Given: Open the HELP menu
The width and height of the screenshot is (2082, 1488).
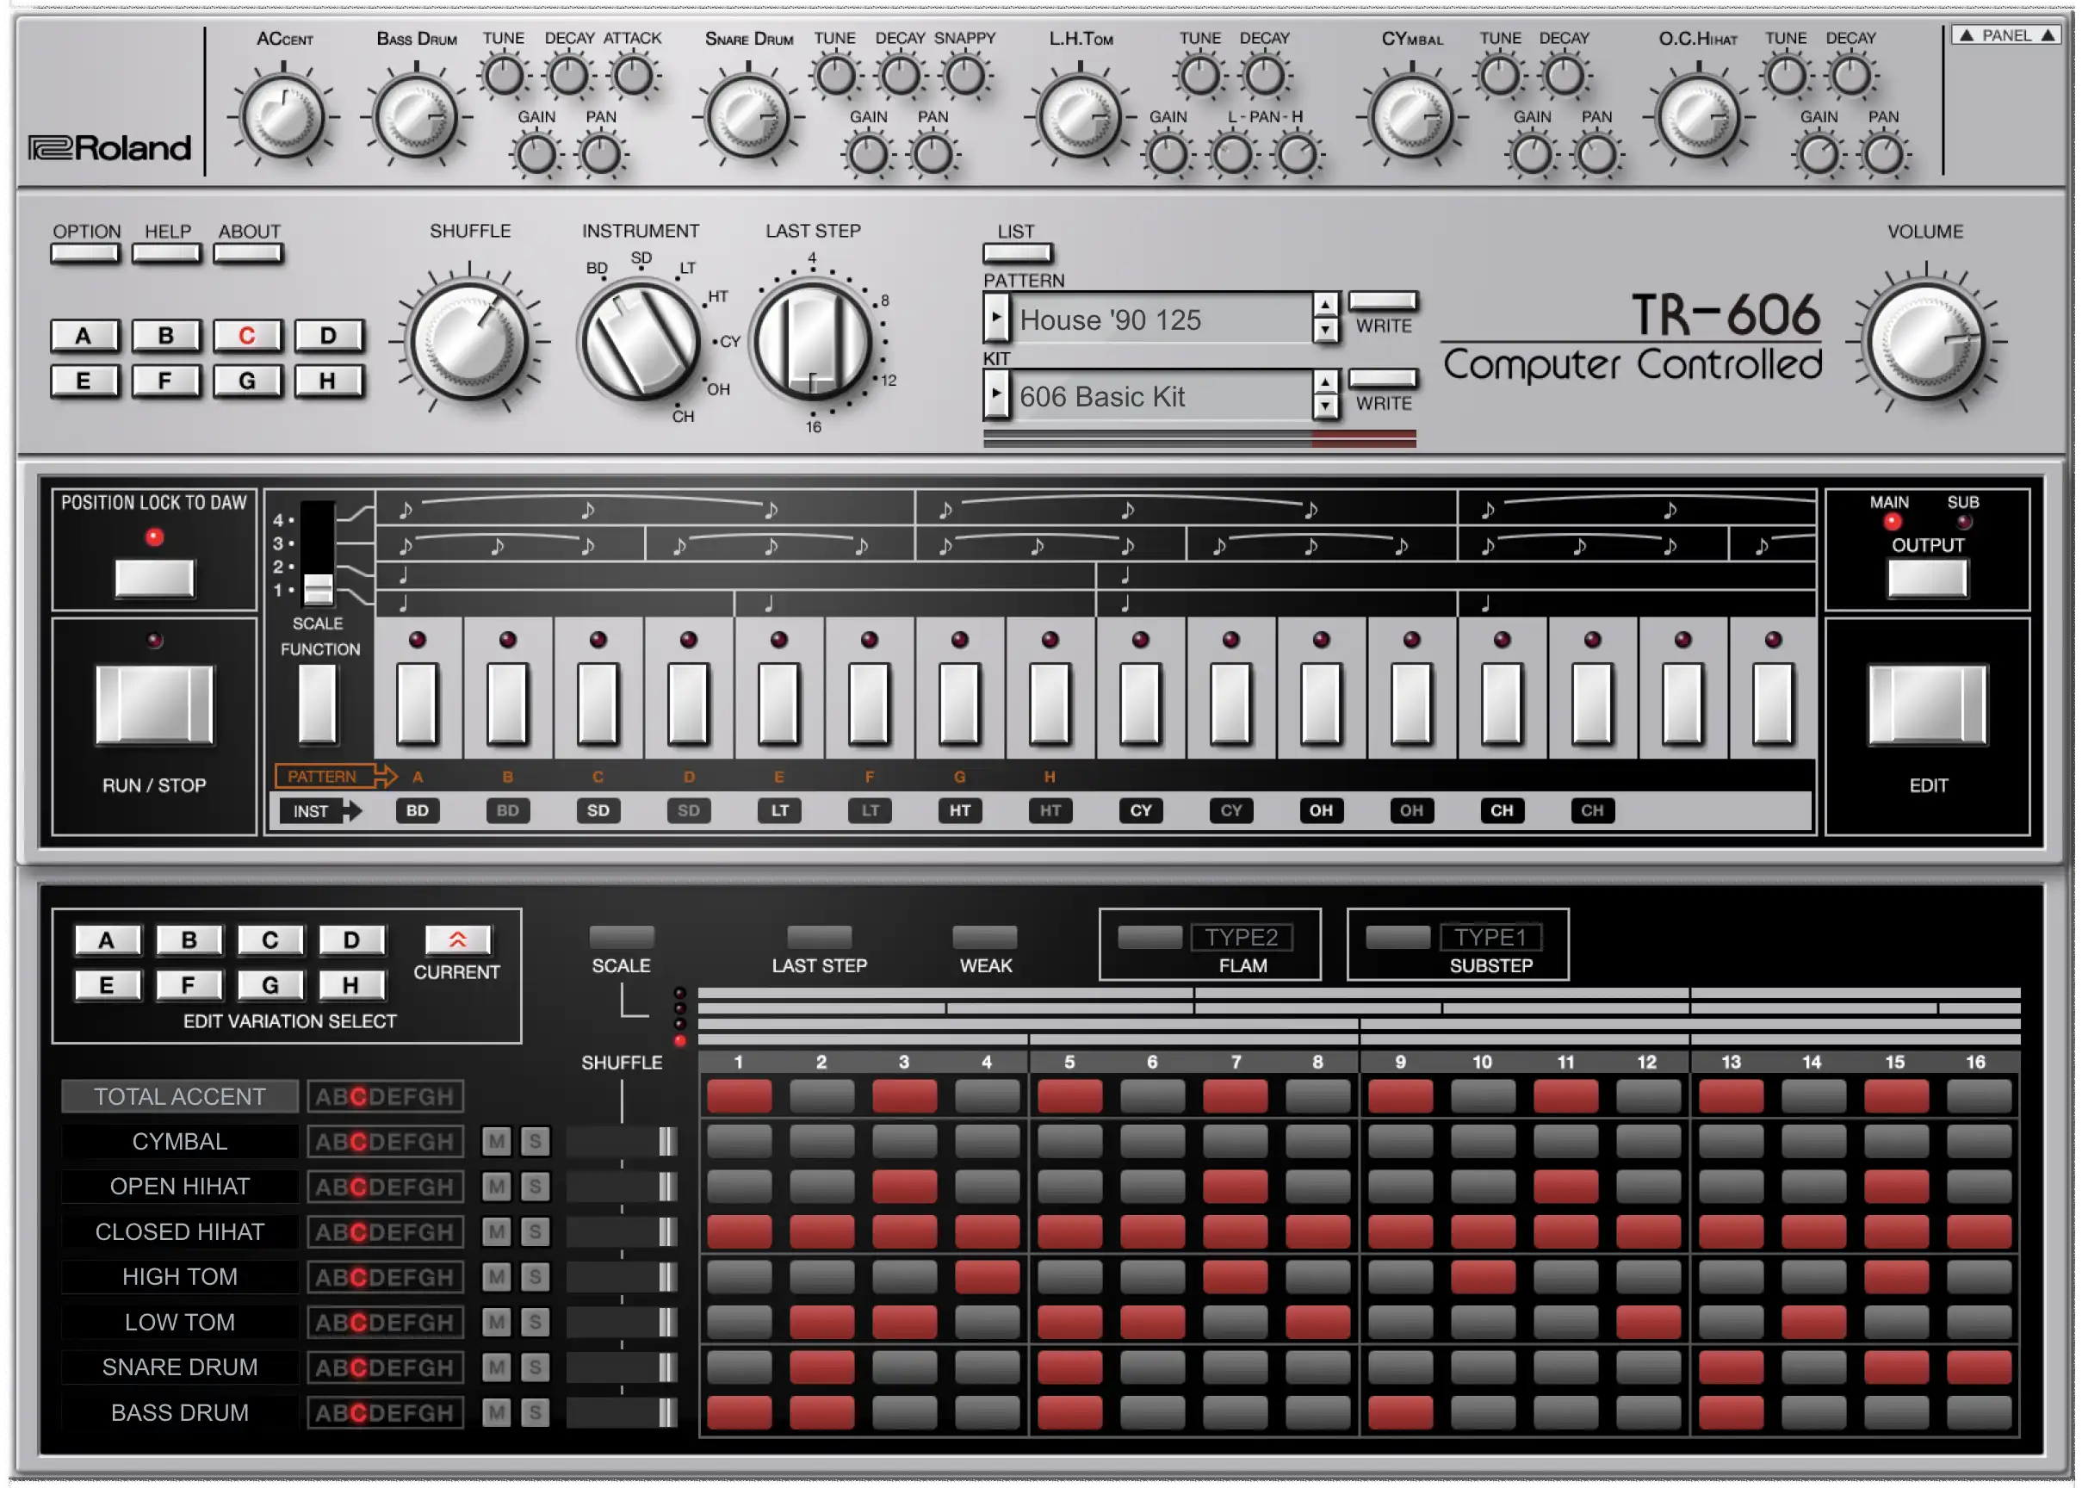Looking at the screenshot, I should (x=167, y=254).
